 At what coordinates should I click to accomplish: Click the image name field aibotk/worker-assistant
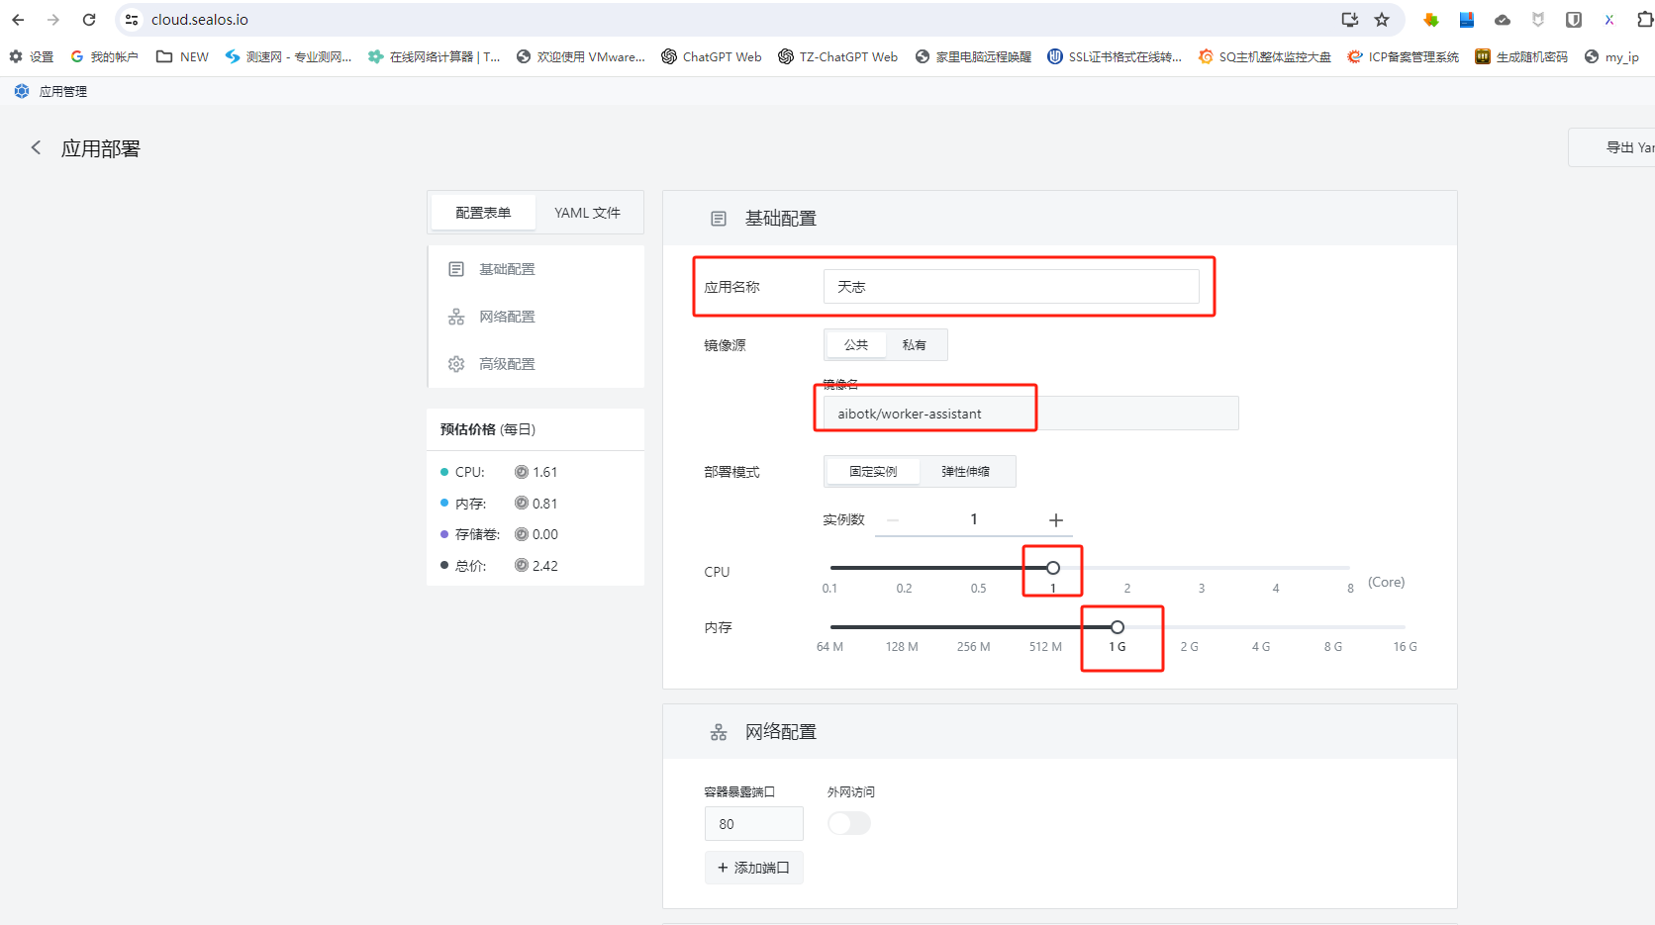click(1030, 414)
